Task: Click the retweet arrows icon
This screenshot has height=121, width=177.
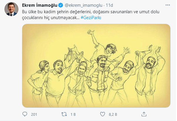Action: pyautogui.click(x=64, y=114)
